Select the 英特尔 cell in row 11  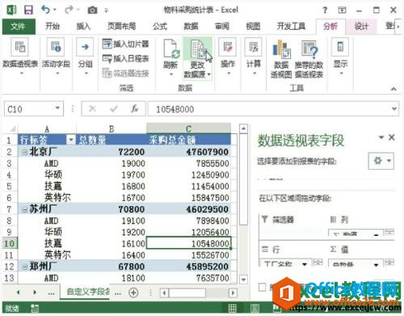[x=47, y=255]
